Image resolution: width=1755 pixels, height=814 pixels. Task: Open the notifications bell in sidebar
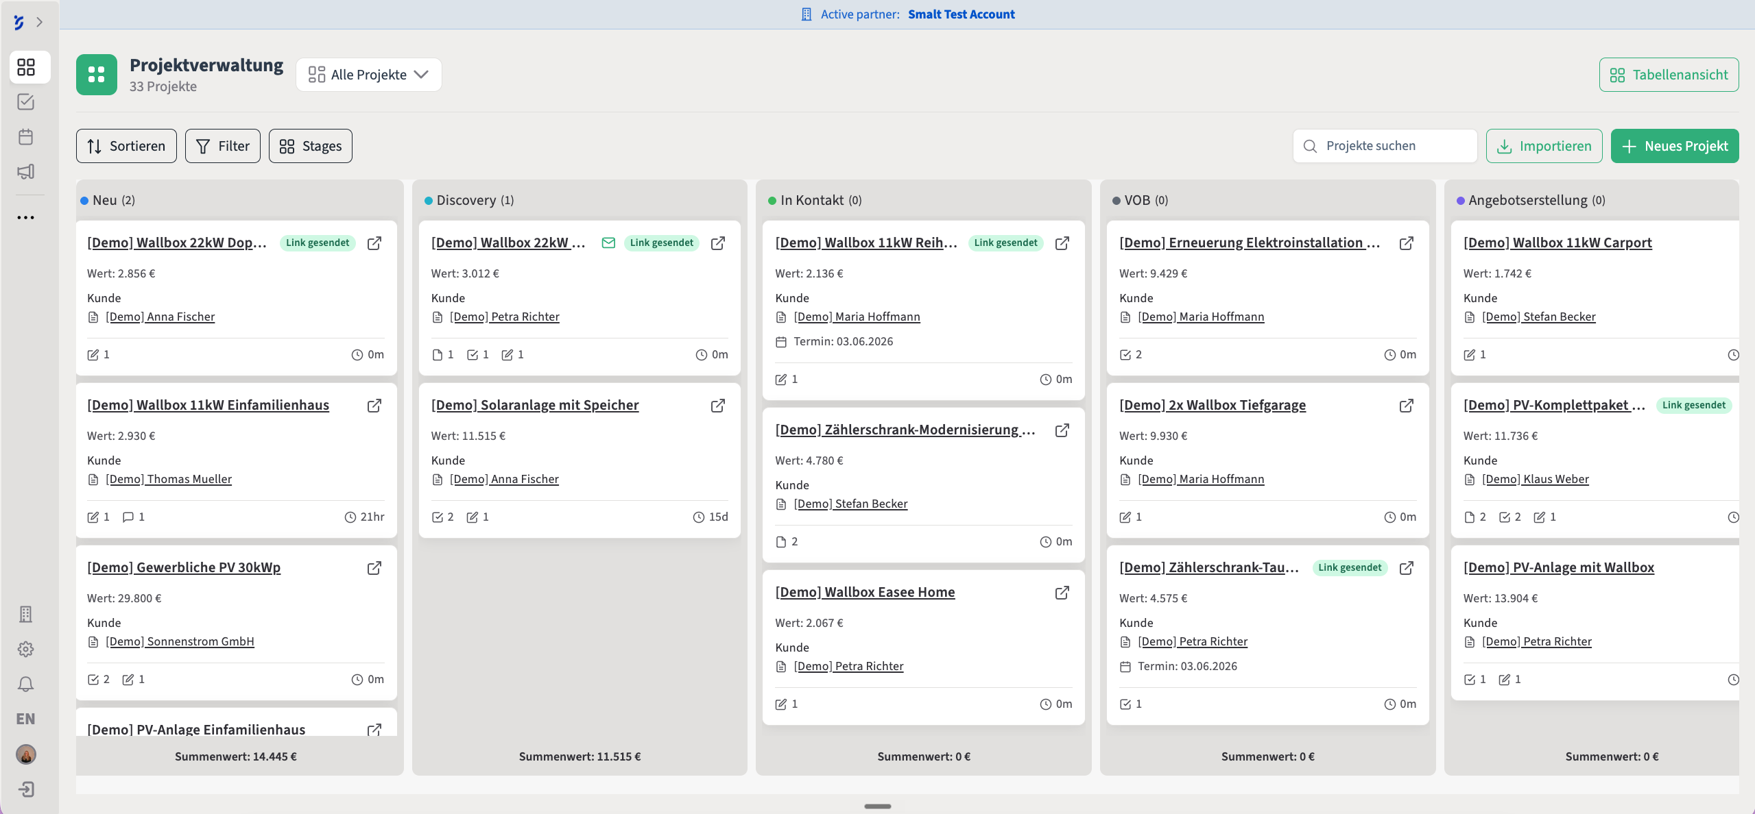pos(26,684)
